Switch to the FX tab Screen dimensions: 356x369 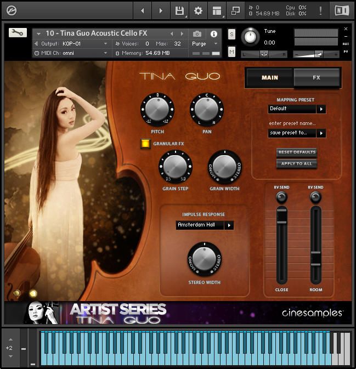pos(317,78)
